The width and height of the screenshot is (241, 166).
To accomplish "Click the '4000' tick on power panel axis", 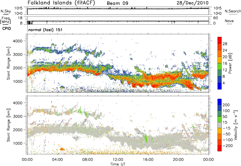I will click(x=18, y=41).
